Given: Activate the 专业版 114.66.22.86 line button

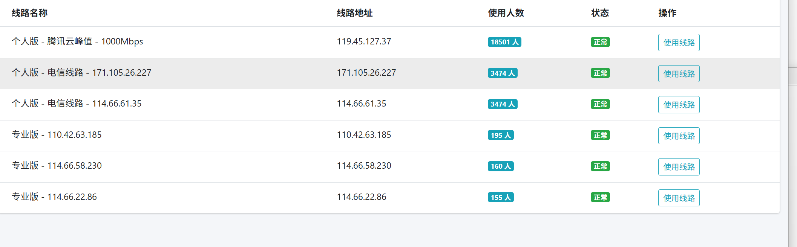Looking at the screenshot, I should [679, 198].
